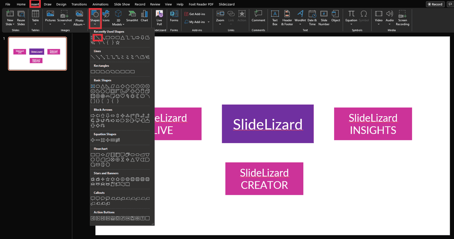This screenshot has width=454, height=239.
Task: Expand the New Slide dropdown
Action: click(x=10, y=24)
